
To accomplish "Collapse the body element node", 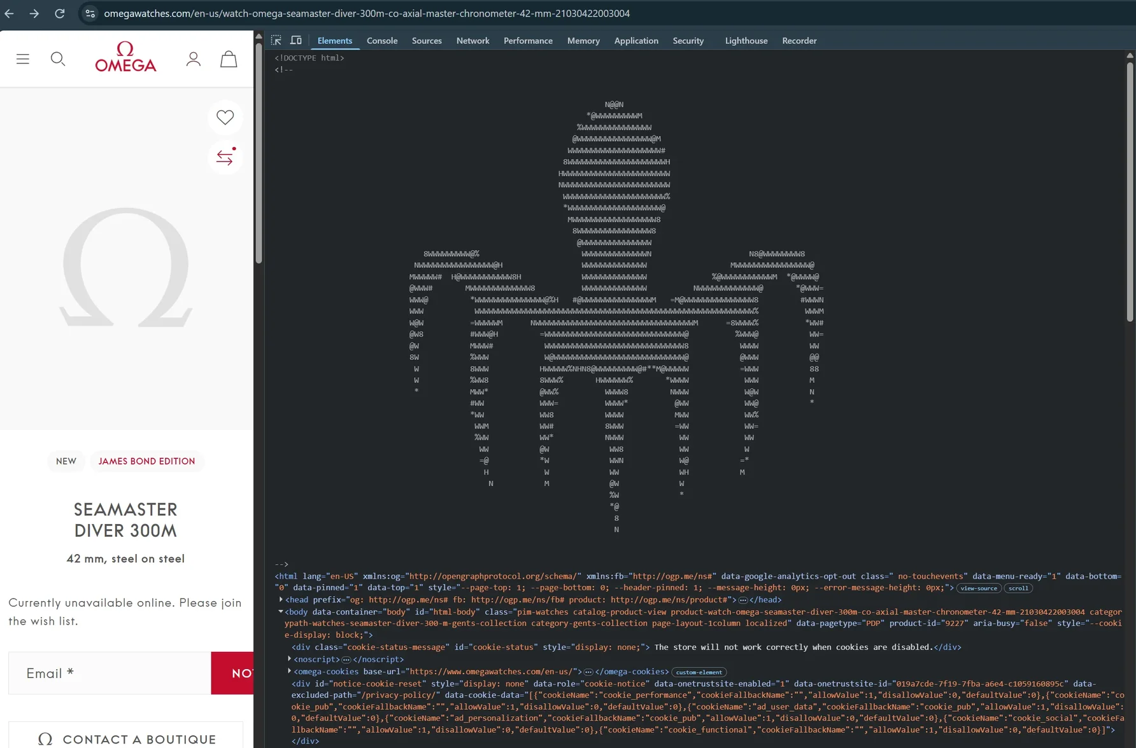I will point(281,611).
